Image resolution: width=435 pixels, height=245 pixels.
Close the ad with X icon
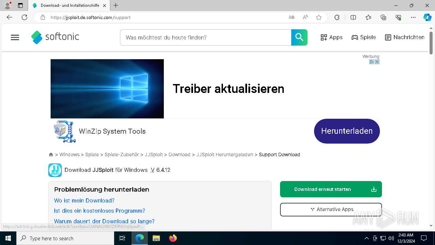[377, 62]
